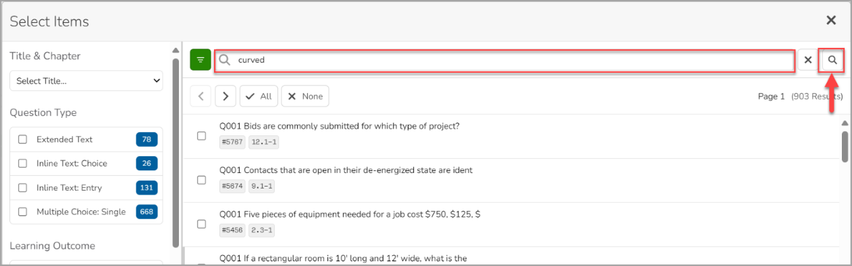The image size is (852, 266).
Task: Close the Select Items dialog
Action: 831,20
